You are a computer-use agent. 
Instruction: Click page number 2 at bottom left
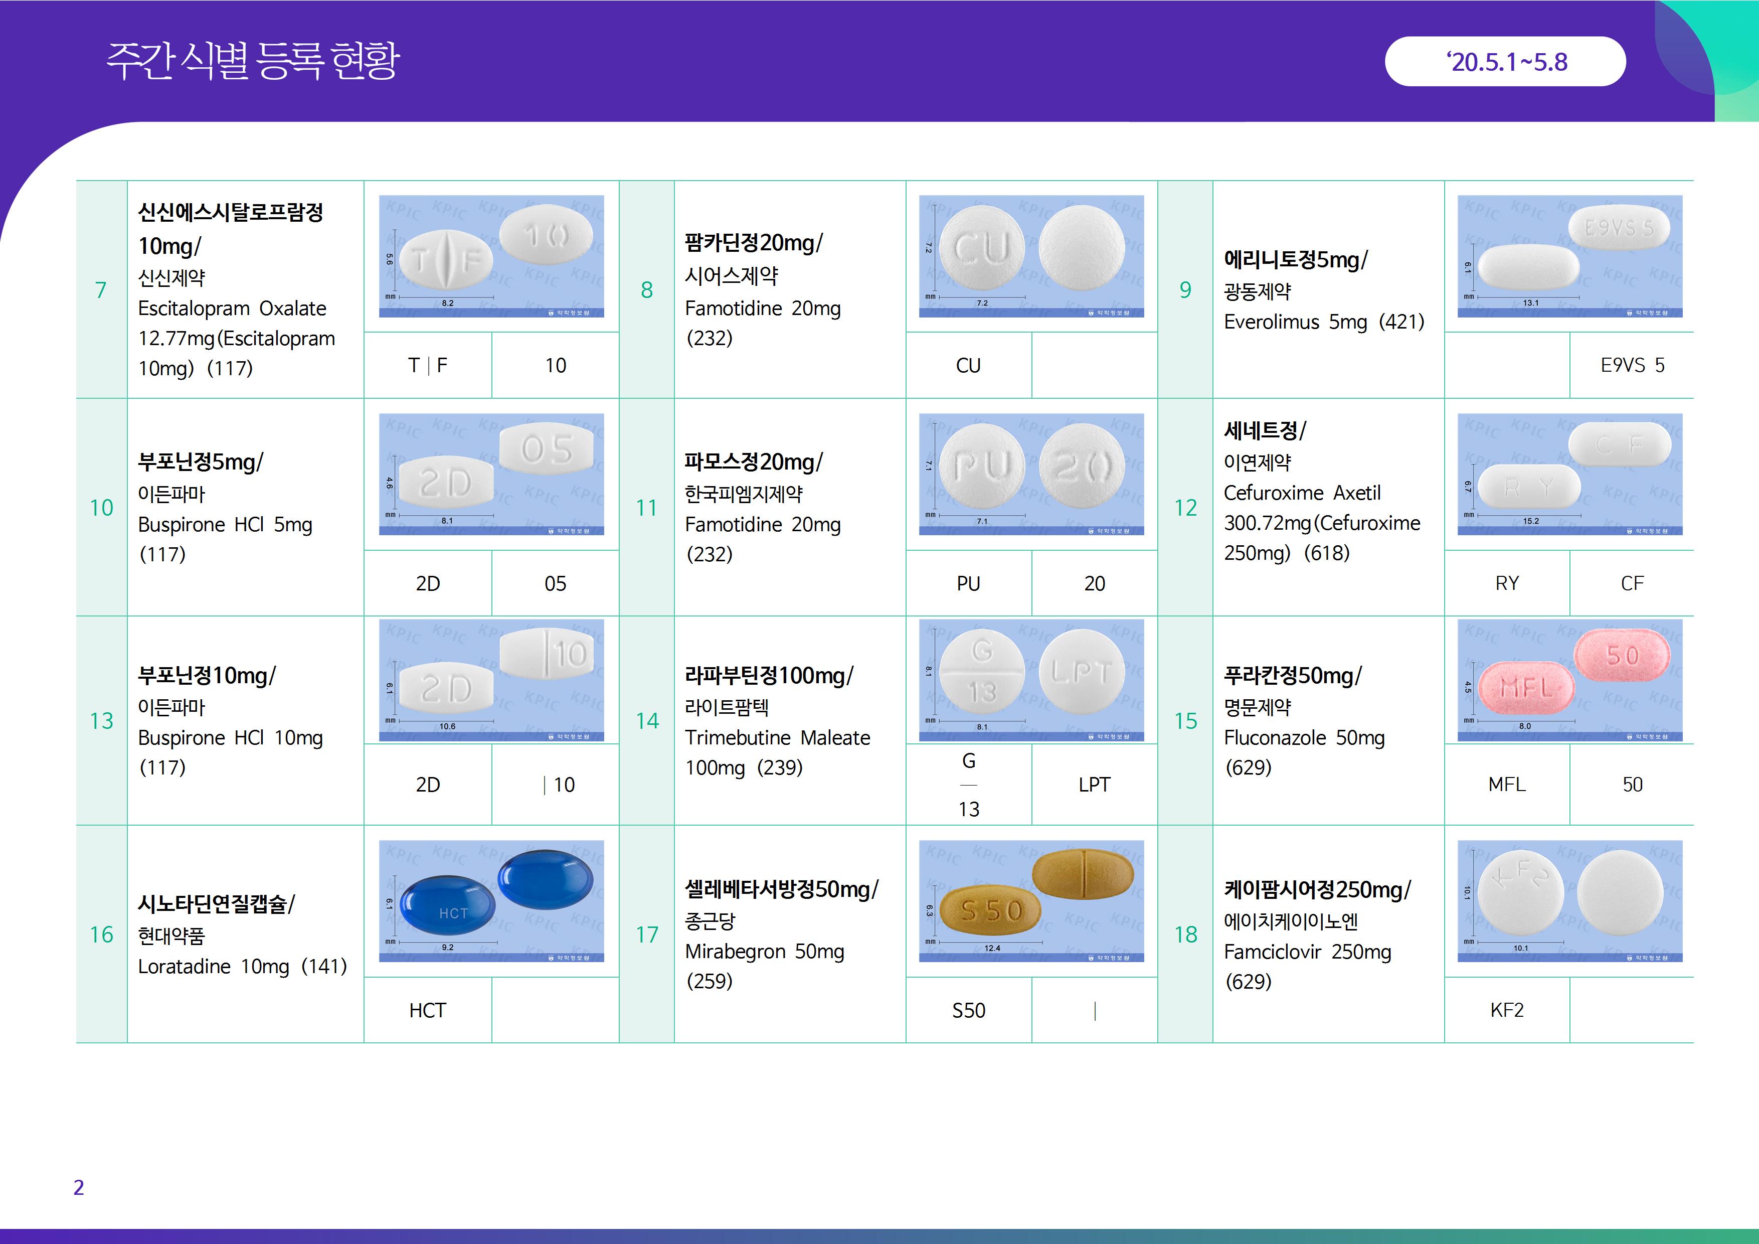pyautogui.click(x=78, y=1187)
